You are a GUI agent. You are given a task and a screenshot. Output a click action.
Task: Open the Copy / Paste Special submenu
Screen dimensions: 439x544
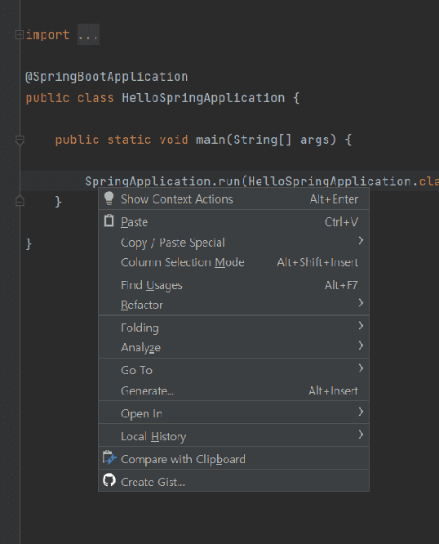click(234, 242)
